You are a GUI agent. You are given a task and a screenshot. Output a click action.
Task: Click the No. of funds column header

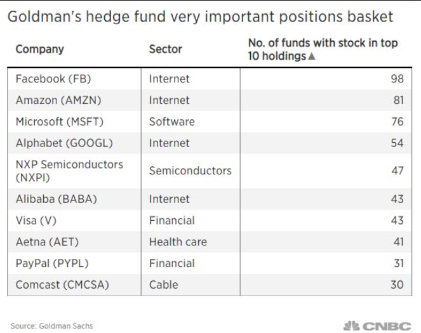coord(323,49)
